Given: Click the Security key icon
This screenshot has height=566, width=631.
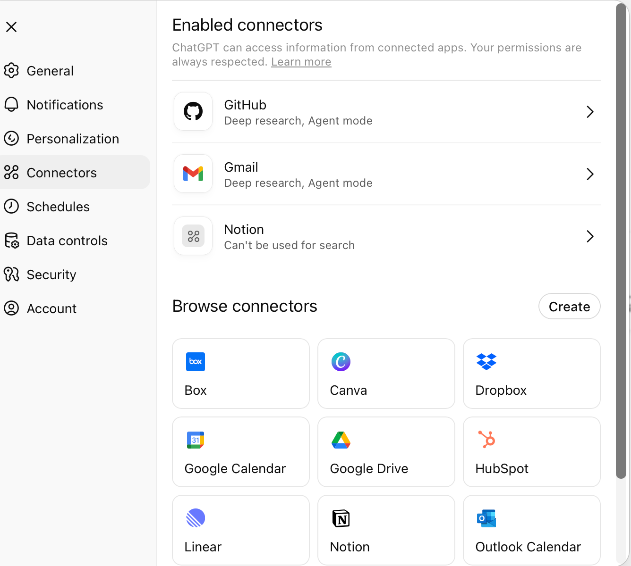Looking at the screenshot, I should pyautogui.click(x=11, y=275).
